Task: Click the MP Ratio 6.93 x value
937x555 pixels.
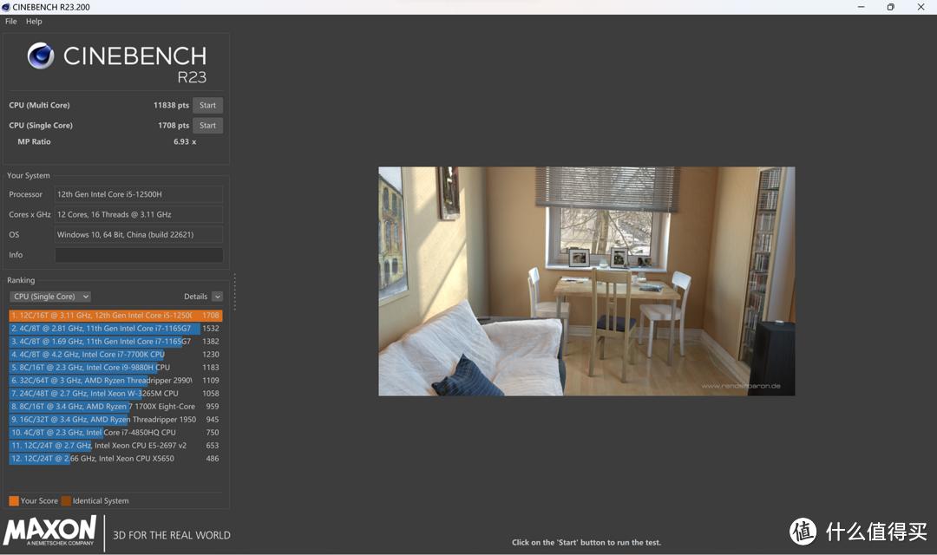Action: coord(185,141)
